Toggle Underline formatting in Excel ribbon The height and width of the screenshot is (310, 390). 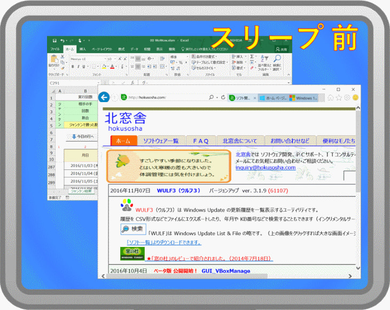pyautogui.click(x=84, y=66)
